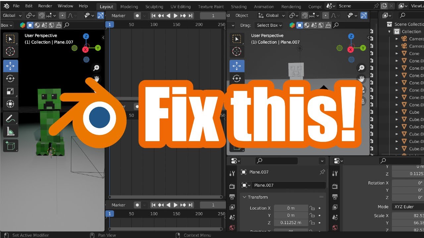Toggle the lock for Location Z 0.11252 m
The height and width of the screenshot is (238, 424).
coord(312,222)
